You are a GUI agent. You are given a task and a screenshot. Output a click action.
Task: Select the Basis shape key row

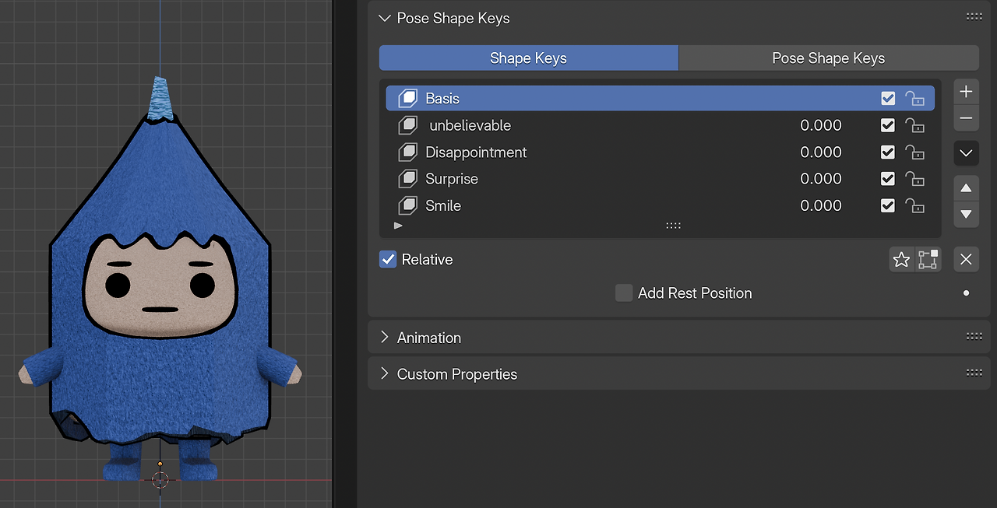click(660, 99)
